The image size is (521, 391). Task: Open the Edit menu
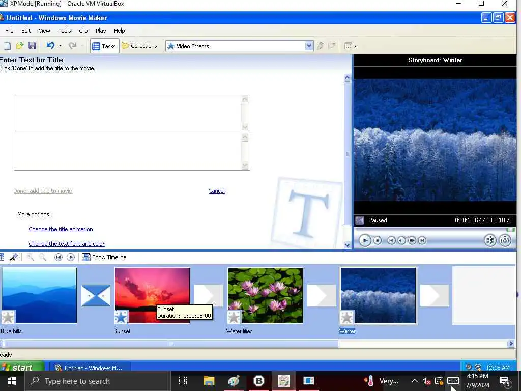point(26,31)
